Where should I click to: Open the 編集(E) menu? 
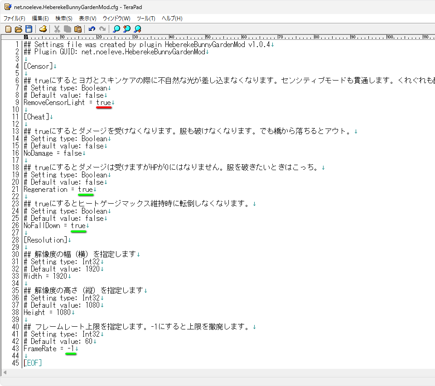click(40, 19)
